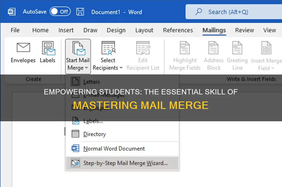Click the 'Write & Insert Fields' group label
Image resolution: width=282 pixels, height=187 pixels.
point(251,79)
